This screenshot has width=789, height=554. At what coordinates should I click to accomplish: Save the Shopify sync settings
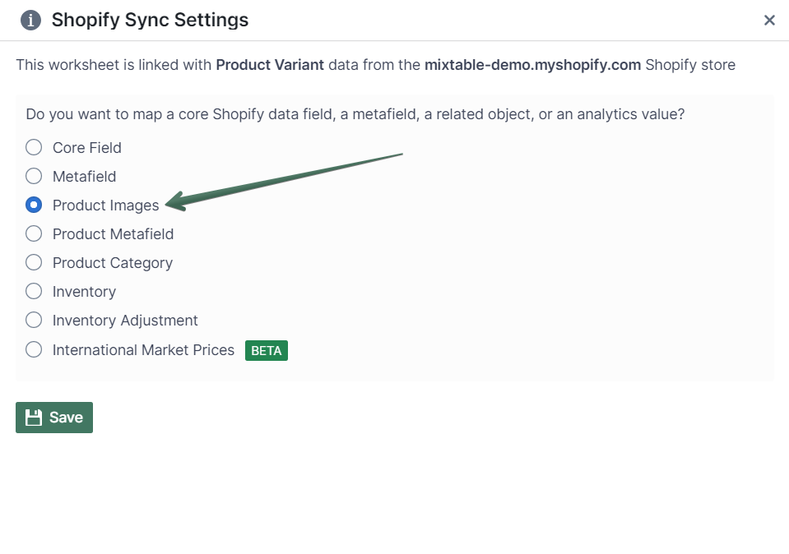(x=53, y=417)
